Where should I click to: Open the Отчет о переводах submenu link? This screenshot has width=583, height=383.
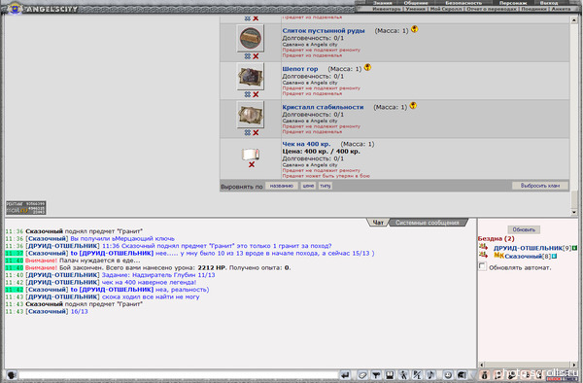pos(491,9)
